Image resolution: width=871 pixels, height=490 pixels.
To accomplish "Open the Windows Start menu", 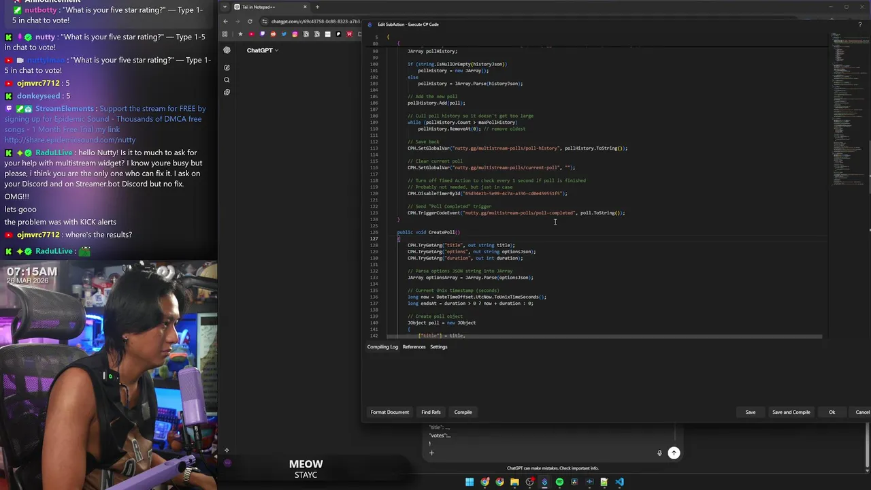I will [470, 482].
